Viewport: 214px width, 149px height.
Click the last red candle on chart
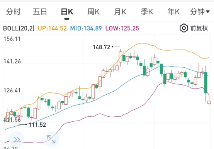click(x=209, y=102)
